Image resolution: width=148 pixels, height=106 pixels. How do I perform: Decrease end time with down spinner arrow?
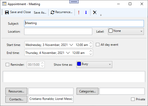[91, 54]
